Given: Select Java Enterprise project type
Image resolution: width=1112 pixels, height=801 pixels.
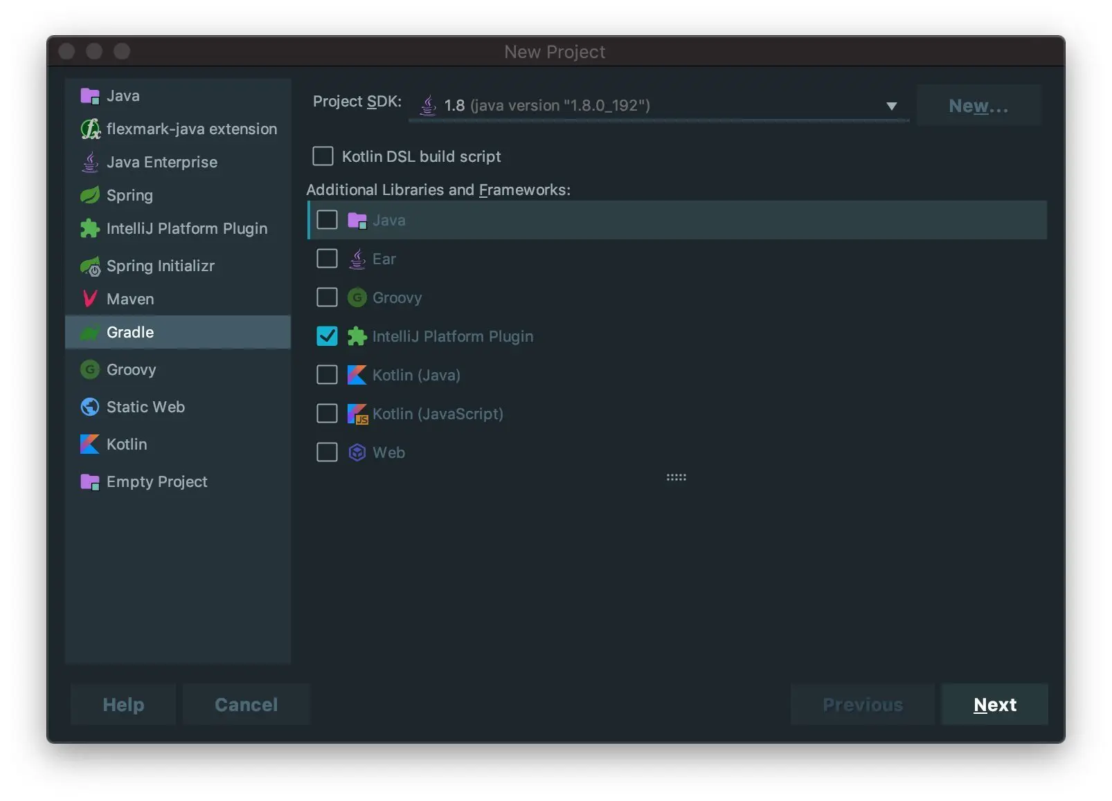Looking at the screenshot, I should pos(161,163).
